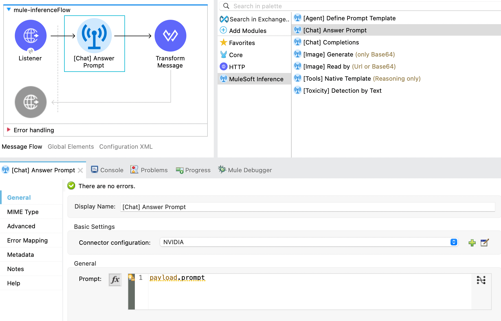Open the Connector configuration NVIDIA dropdown
The image size is (501, 321).
pyautogui.click(x=309, y=242)
